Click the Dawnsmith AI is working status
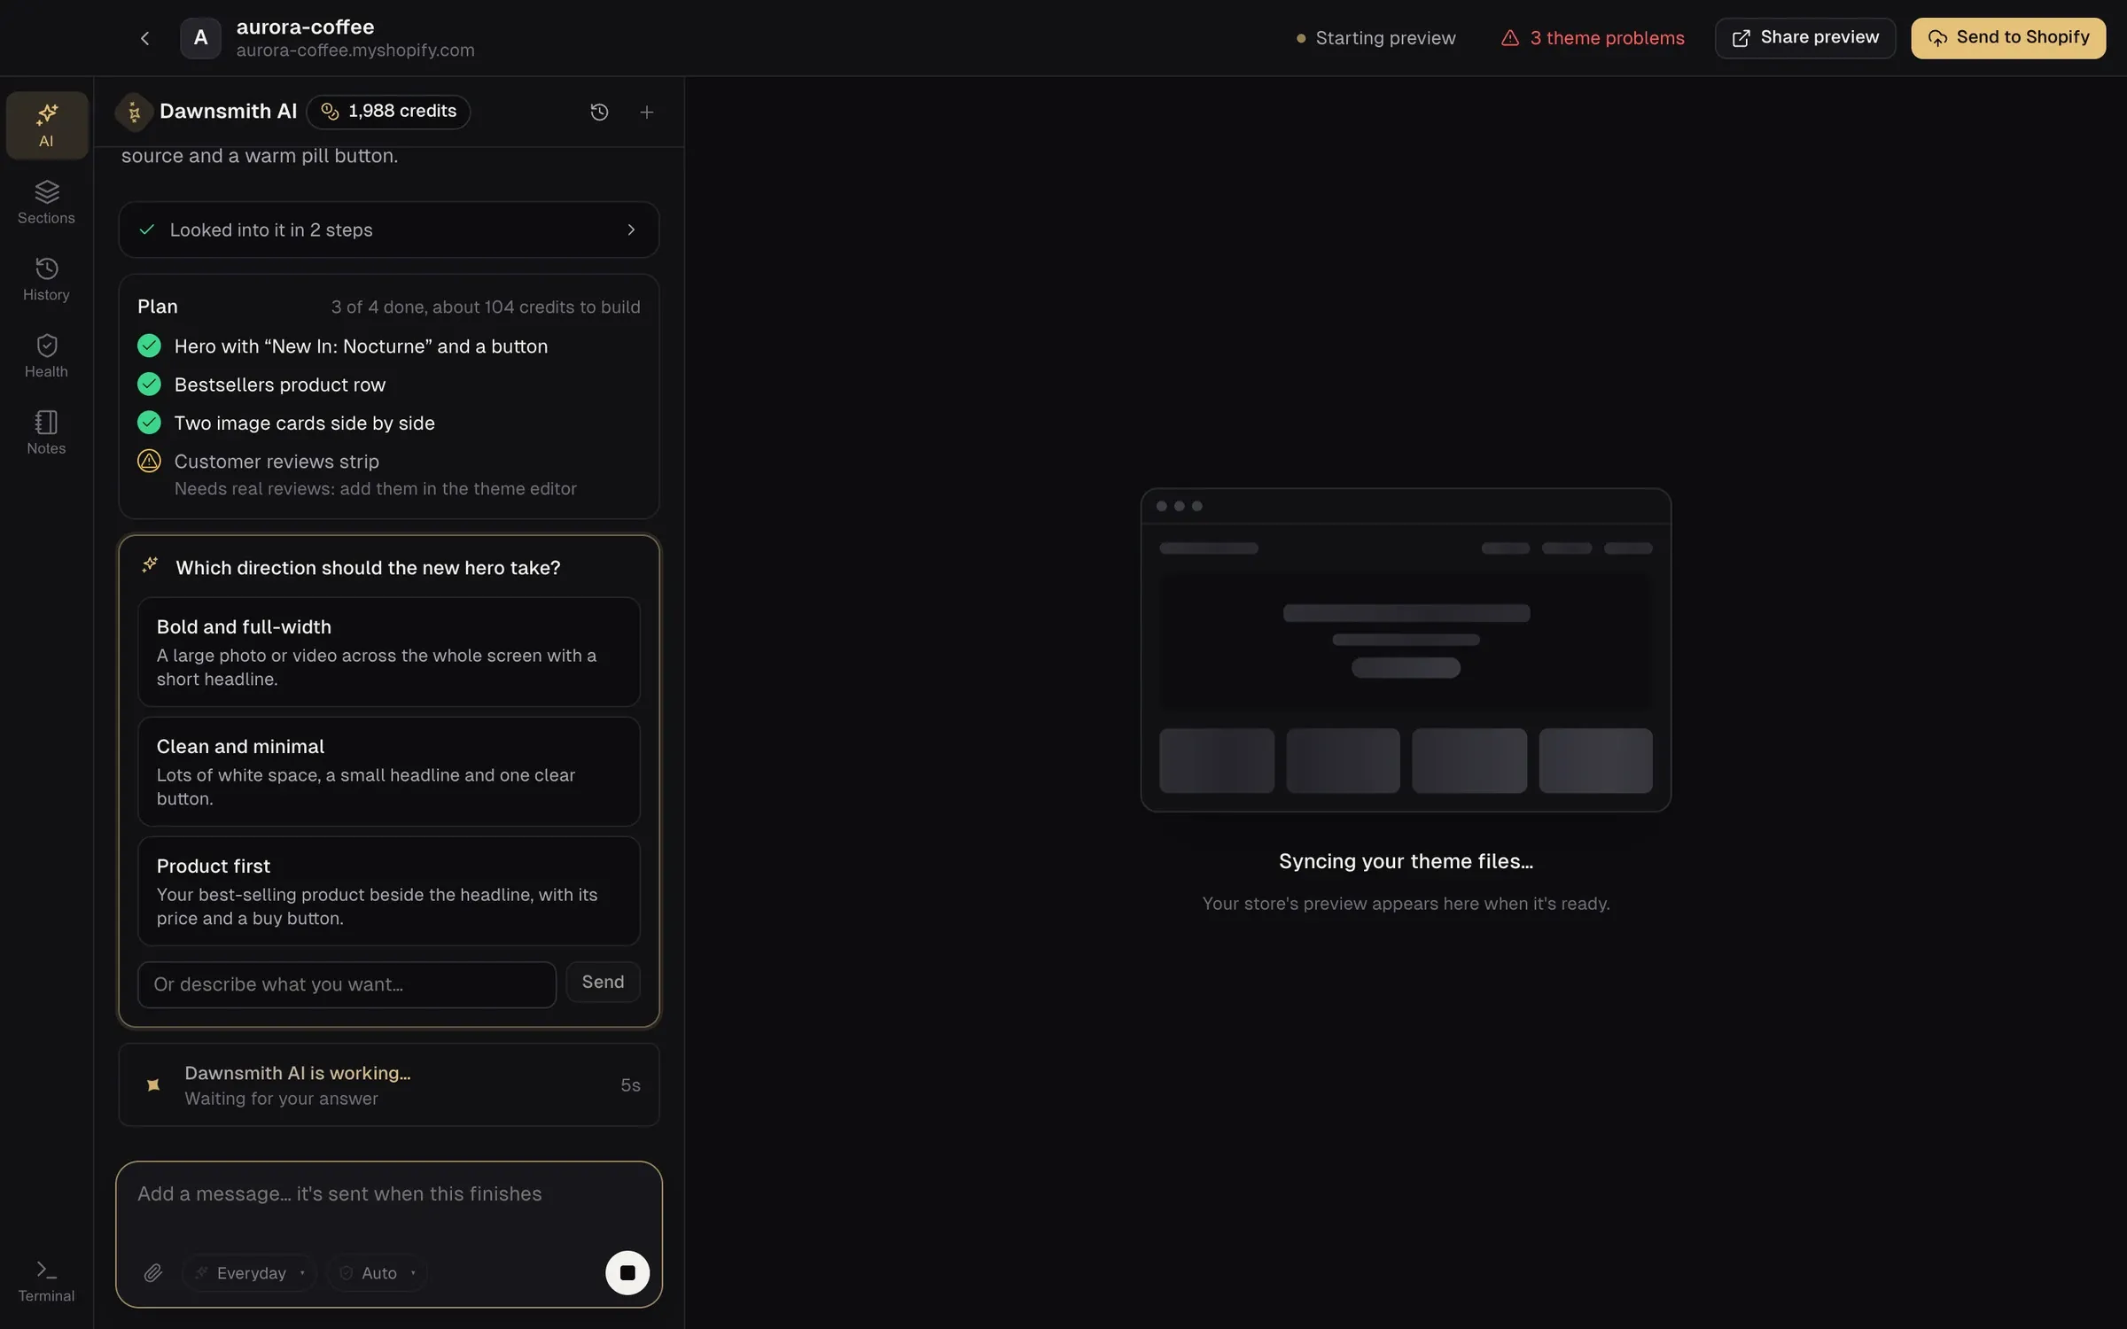Viewport: 2127px width, 1329px height. tap(388, 1085)
